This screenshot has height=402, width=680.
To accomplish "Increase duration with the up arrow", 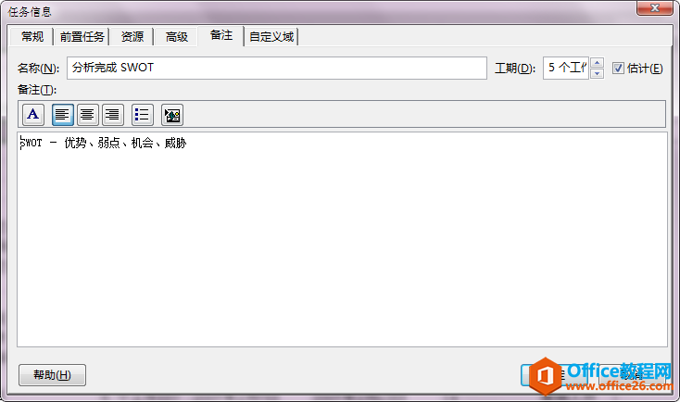I will [x=598, y=63].
